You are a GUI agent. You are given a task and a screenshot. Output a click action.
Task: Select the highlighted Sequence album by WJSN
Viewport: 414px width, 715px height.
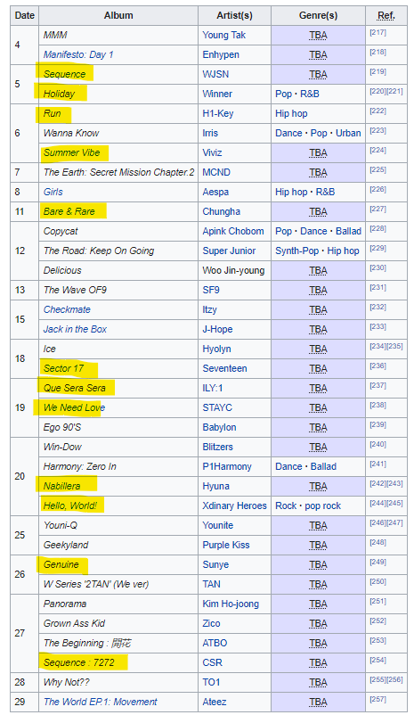(x=64, y=74)
